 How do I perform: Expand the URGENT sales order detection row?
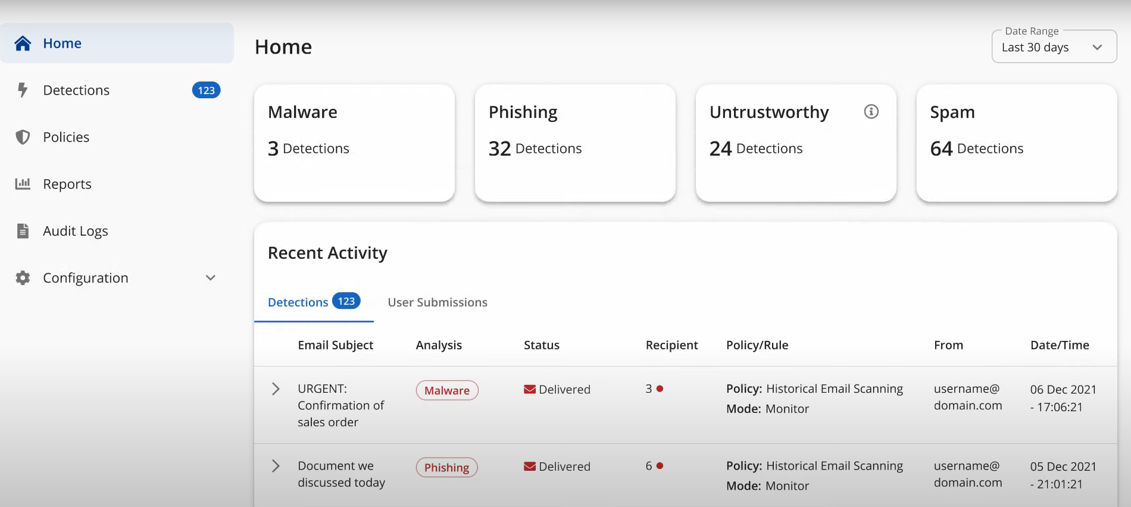(275, 389)
